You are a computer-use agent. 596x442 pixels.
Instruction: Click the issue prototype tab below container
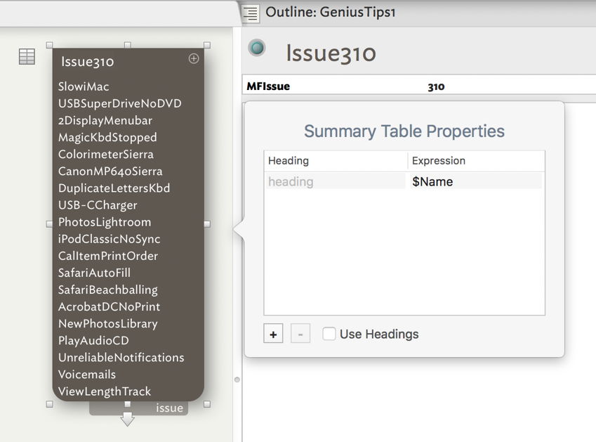[169, 408]
